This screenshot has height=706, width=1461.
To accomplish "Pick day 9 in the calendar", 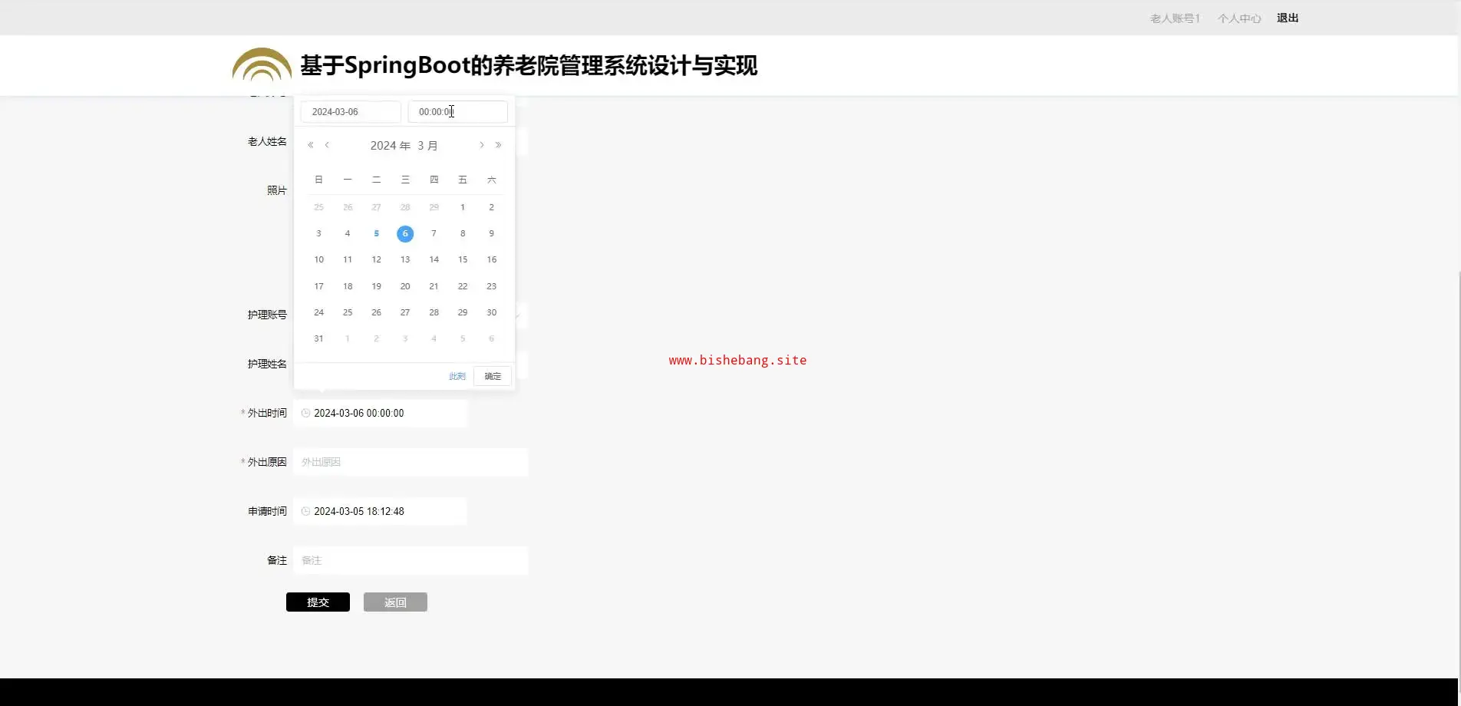I will coord(492,233).
